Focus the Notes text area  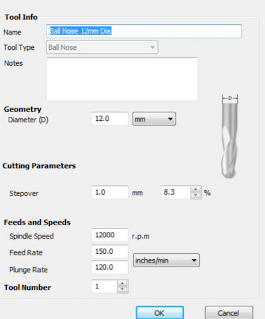coord(123,79)
